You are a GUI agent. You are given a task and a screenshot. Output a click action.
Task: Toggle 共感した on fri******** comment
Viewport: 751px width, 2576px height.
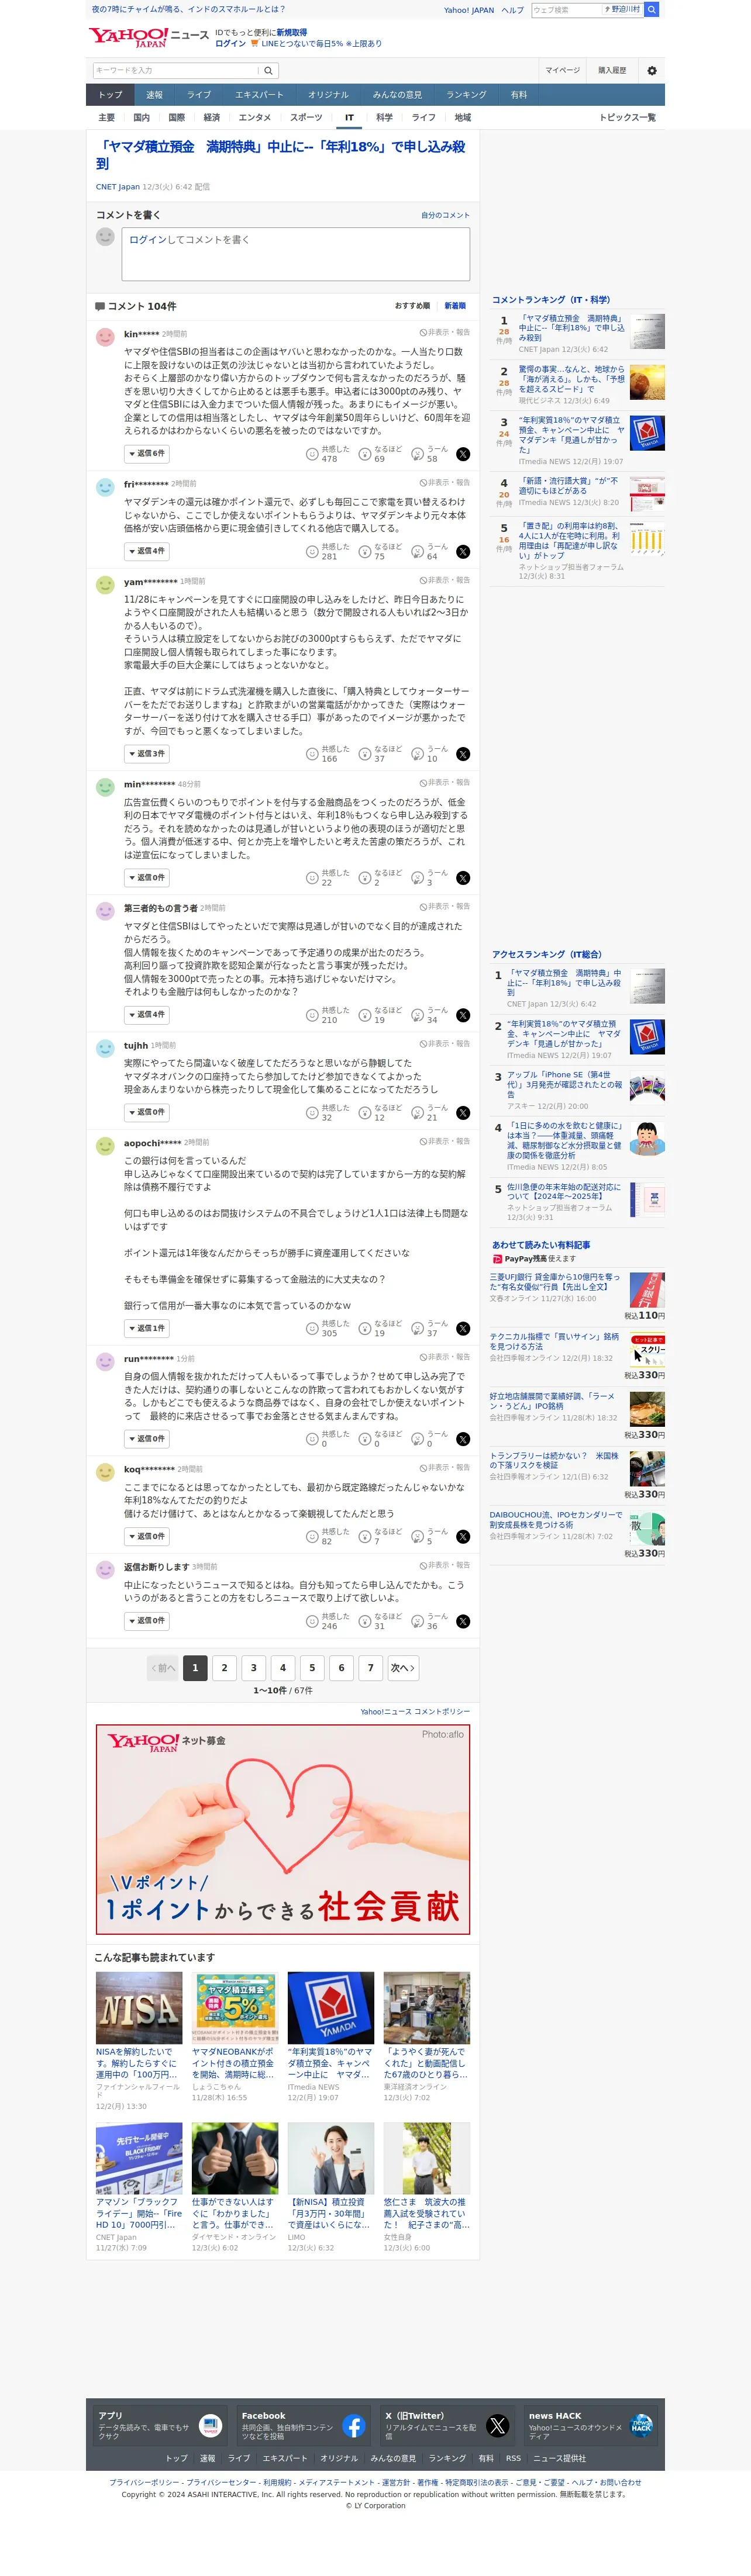pos(327,552)
